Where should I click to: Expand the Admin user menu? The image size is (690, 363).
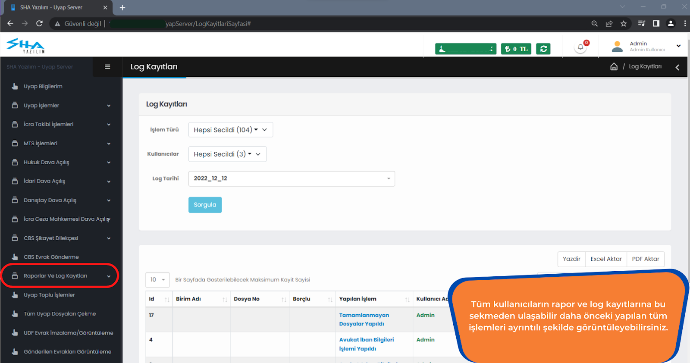click(646, 46)
